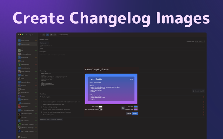The image size is (223, 139).
Task: Open Goal Tracker app icon in favorites
Action: pyautogui.click(x=19, y=41)
